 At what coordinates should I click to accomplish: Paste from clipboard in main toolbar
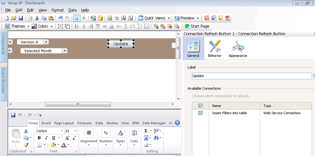coord(51,18)
